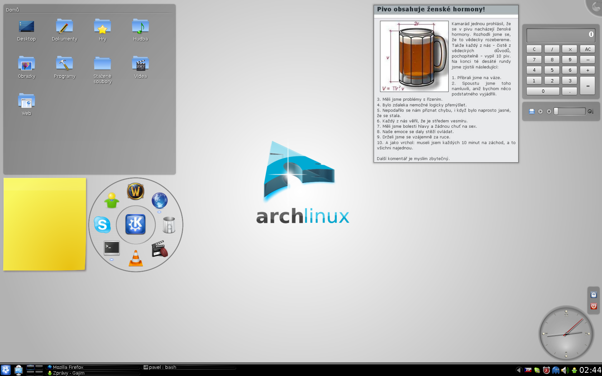Click the volume icon in media player widget

click(591, 111)
